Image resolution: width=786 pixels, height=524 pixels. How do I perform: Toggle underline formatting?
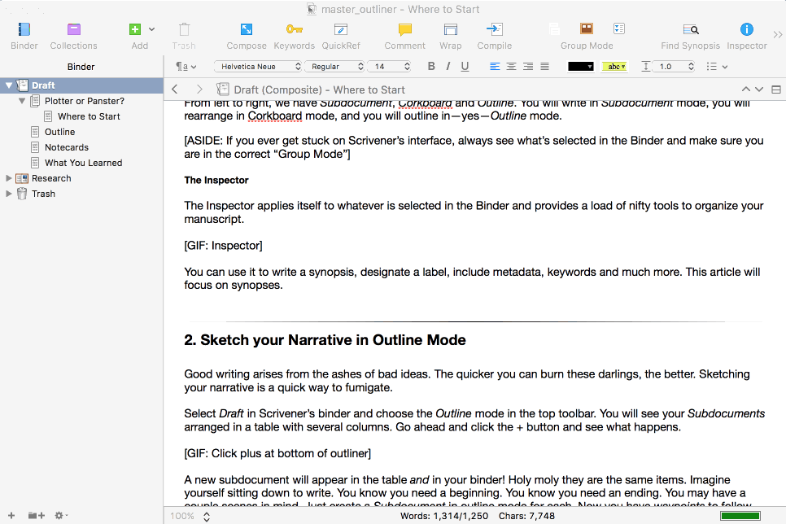(x=465, y=66)
